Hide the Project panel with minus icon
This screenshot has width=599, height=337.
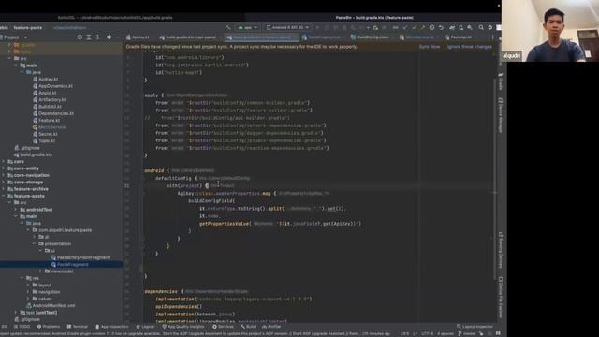tap(118, 37)
